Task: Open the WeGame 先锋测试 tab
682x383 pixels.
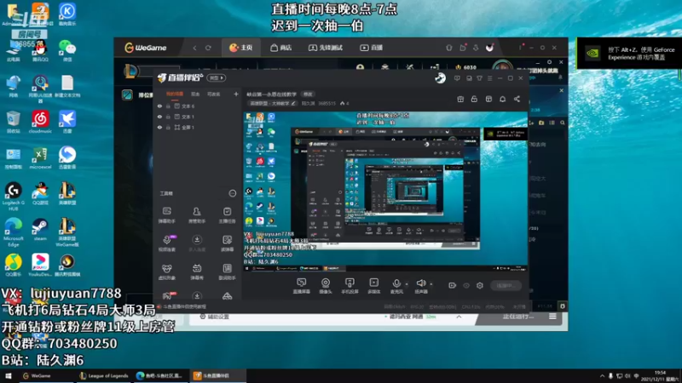Action: (326, 48)
